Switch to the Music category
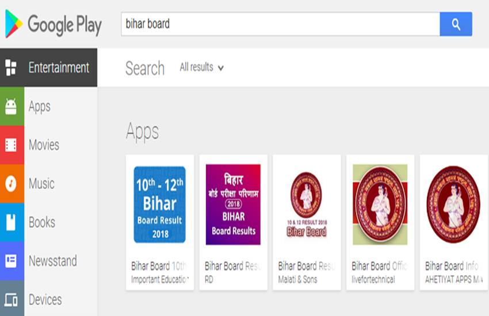 click(x=41, y=184)
